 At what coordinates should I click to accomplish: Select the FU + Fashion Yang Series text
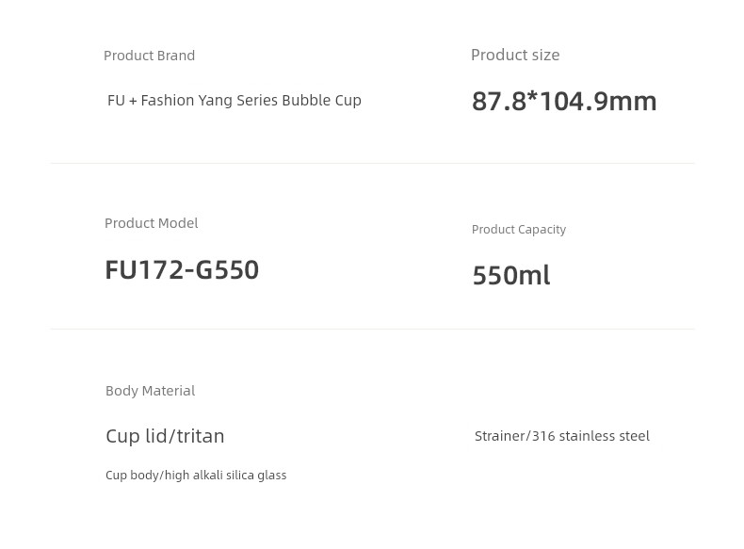click(x=193, y=100)
